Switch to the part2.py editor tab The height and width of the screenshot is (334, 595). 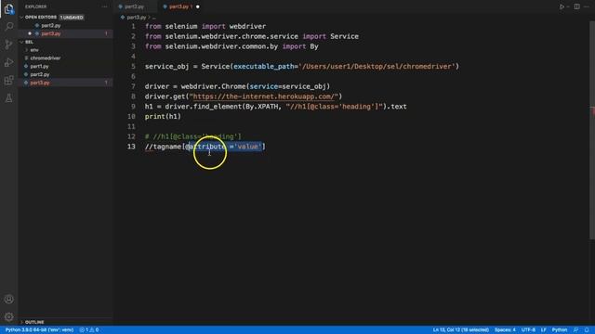click(x=134, y=6)
